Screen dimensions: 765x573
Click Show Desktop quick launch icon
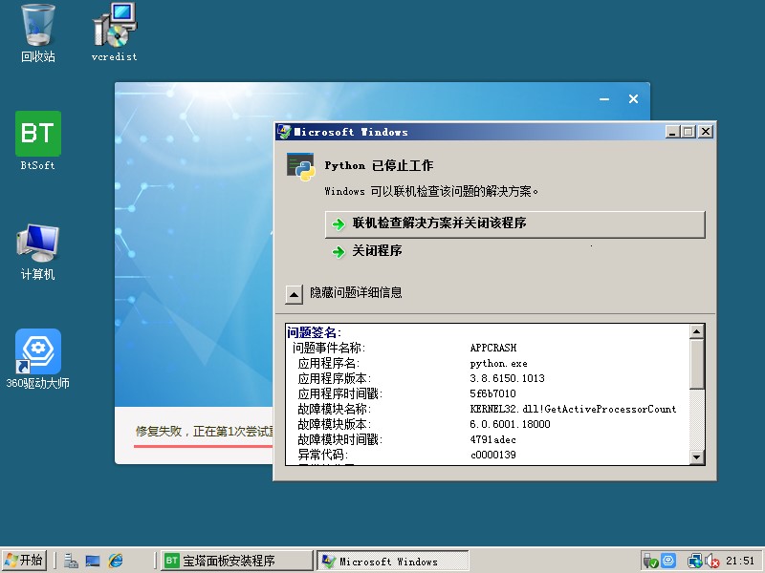point(93,561)
